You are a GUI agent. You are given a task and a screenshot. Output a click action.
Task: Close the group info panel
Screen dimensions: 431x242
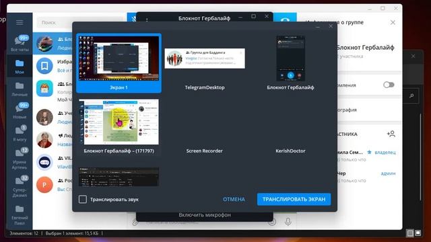tap(393, 22)
